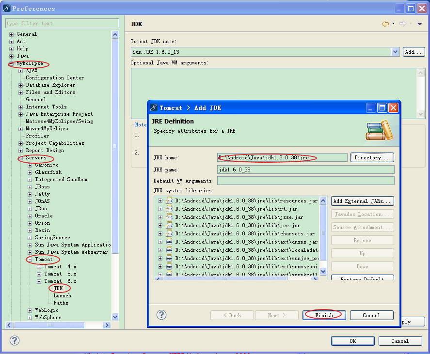Expand the Sun Java System Webserver node
Screen dimensions: 430x354
(x=30, y=252)
